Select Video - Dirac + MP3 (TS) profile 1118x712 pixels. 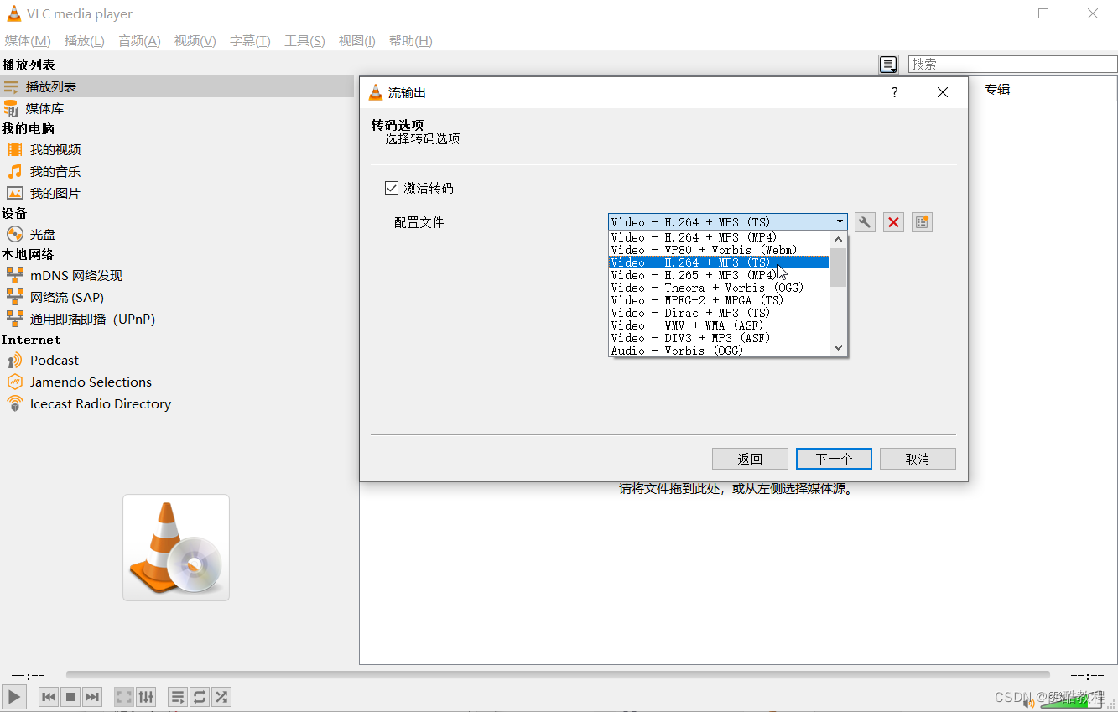click(719, 313)
